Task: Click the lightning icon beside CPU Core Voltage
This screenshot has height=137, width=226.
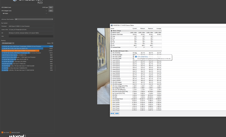Action: click(111, 86)
